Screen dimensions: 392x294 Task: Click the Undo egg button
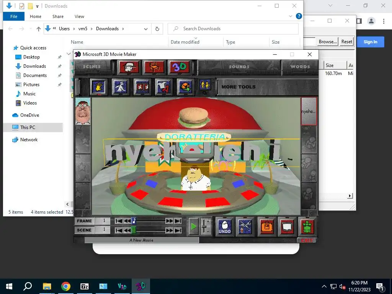224,227
